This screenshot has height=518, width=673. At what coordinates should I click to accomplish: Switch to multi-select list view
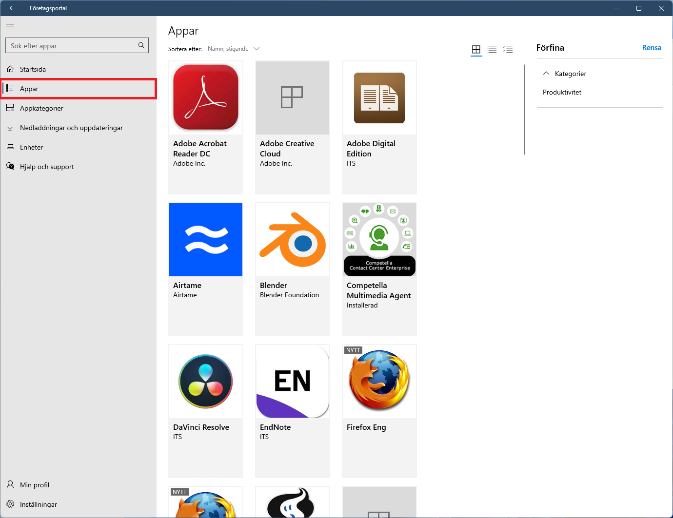tap(508, 49)
